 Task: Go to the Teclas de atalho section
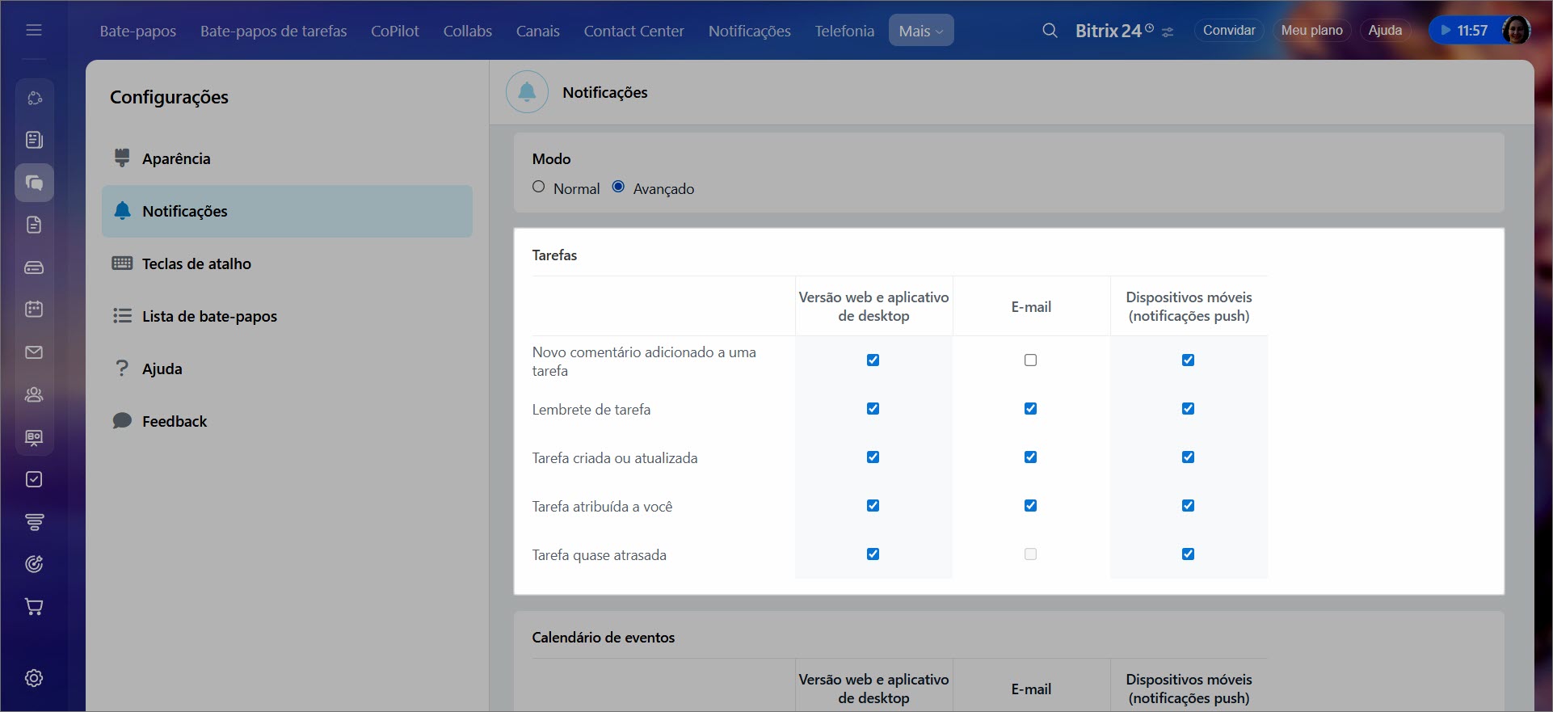[x=196, y=264]
